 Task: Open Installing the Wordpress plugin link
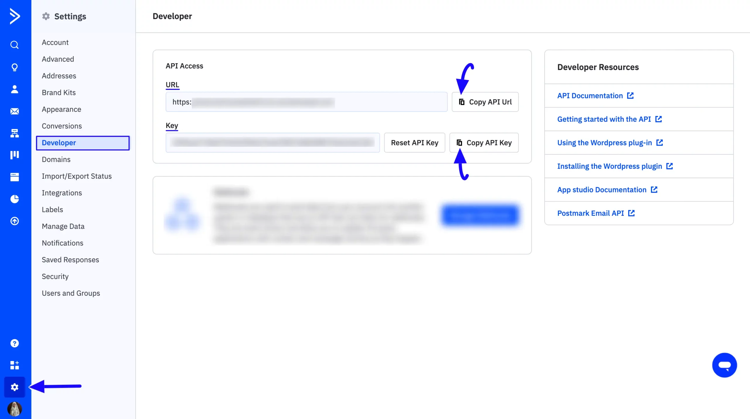(610, 166)
